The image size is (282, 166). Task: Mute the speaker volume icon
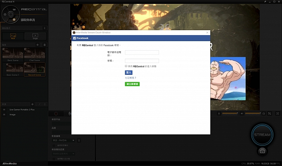point(242,114)
